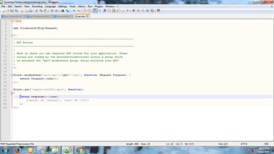Click the 'API Routes' comment text

(x=24, y=43)
